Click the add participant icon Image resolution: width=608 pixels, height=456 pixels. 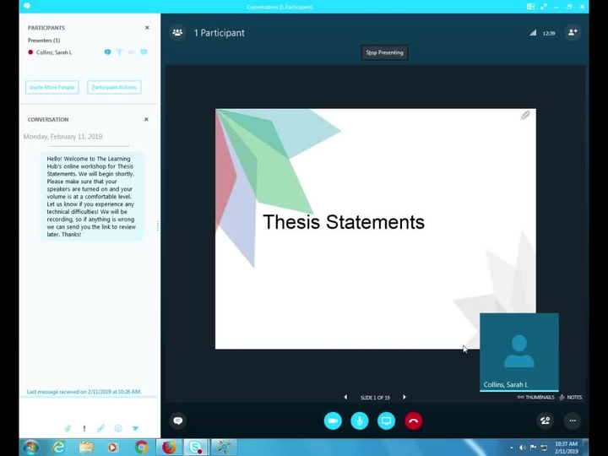point(573,33)
